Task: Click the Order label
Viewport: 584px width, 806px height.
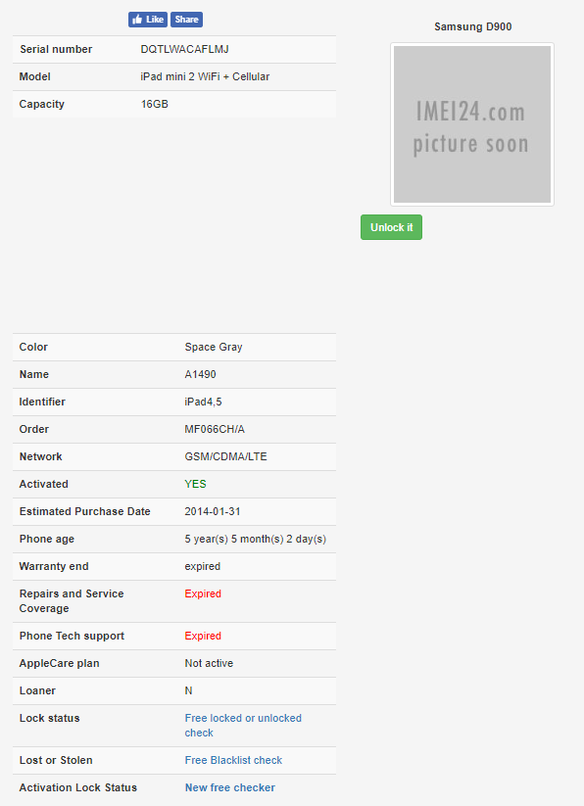Action: 34,429
